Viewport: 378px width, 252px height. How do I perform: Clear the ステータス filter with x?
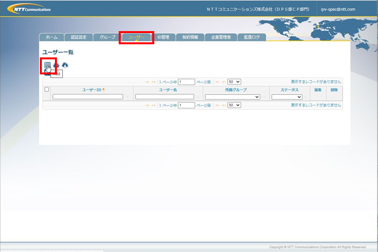(x=306, y=97)
